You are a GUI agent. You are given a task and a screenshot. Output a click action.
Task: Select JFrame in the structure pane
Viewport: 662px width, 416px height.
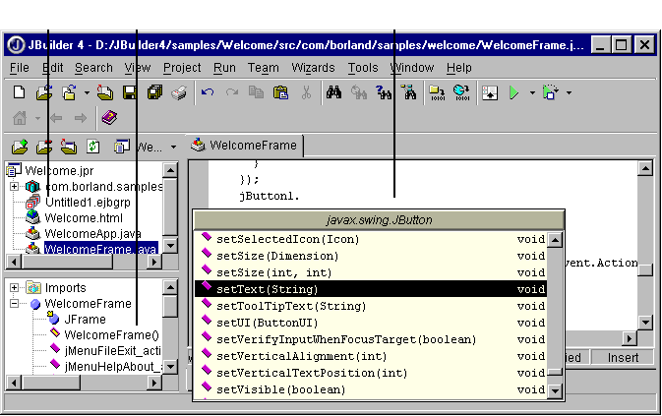(x=85, y=319)
